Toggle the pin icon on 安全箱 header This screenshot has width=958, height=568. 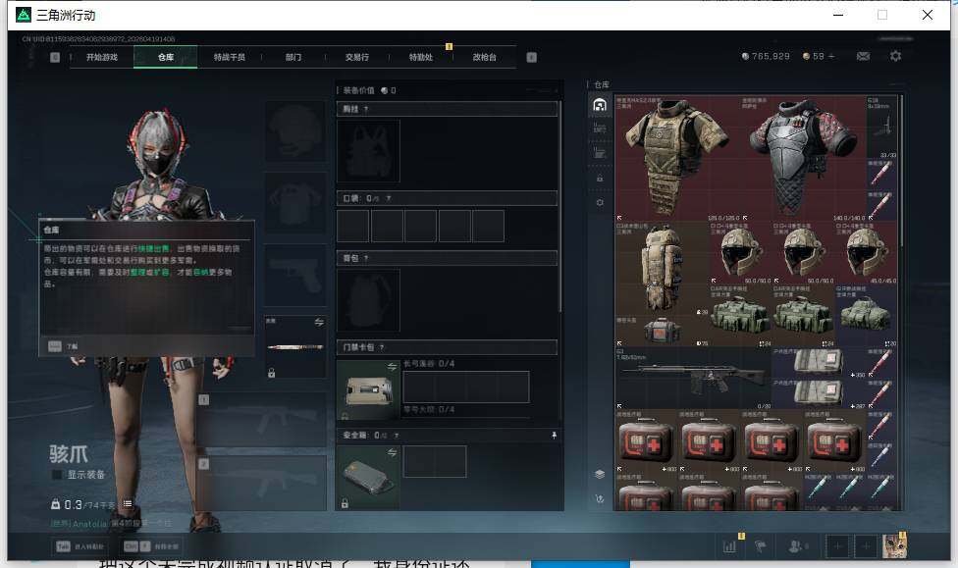(554, 436)
